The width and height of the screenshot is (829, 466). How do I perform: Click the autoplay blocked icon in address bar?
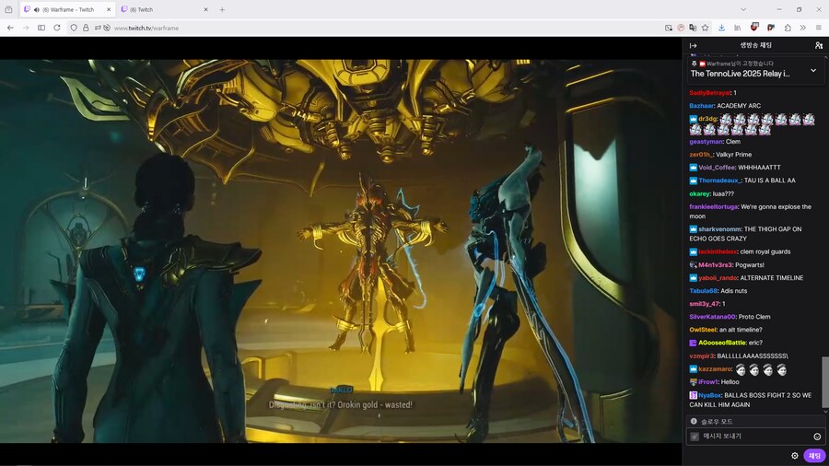click(107, 28)
